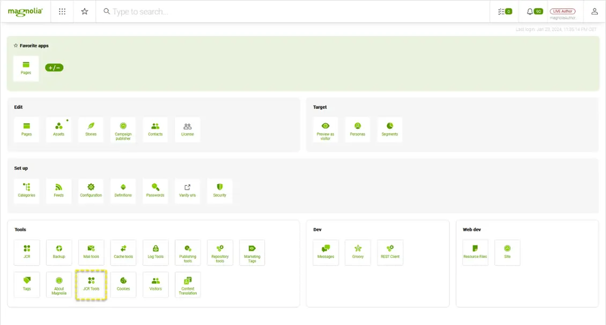
Task: Launch the Content Translation app
Action: [187, 284]
